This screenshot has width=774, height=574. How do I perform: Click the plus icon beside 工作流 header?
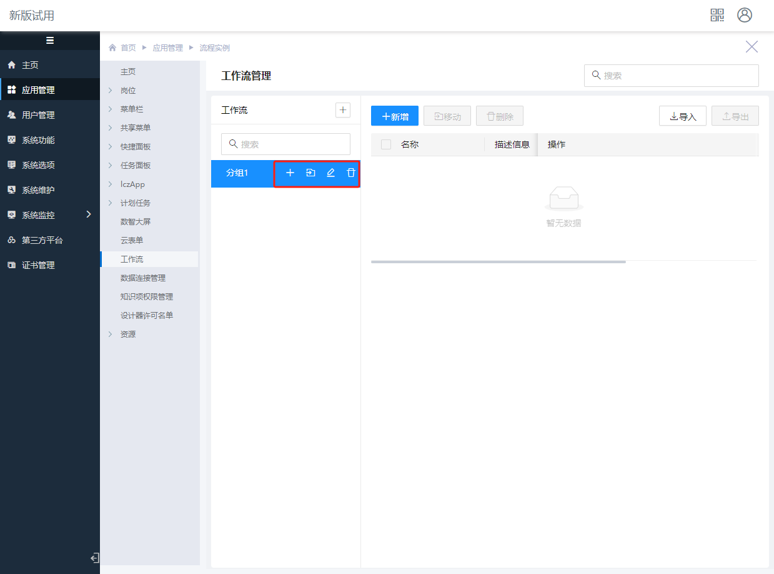(343, 110)
